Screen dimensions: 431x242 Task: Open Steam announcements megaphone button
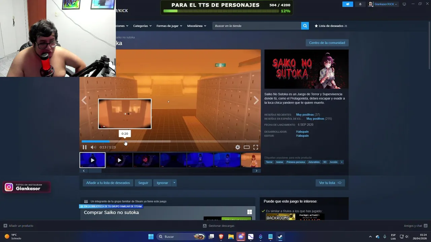coord(348,4)
